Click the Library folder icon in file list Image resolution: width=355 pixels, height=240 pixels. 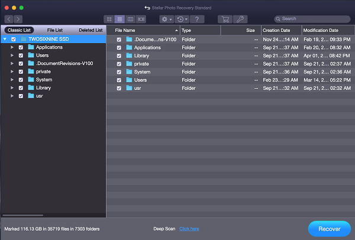point(129,56)
